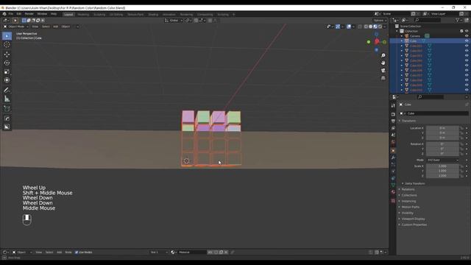Click the green Y axis gizmo dot

pos(369,42)
